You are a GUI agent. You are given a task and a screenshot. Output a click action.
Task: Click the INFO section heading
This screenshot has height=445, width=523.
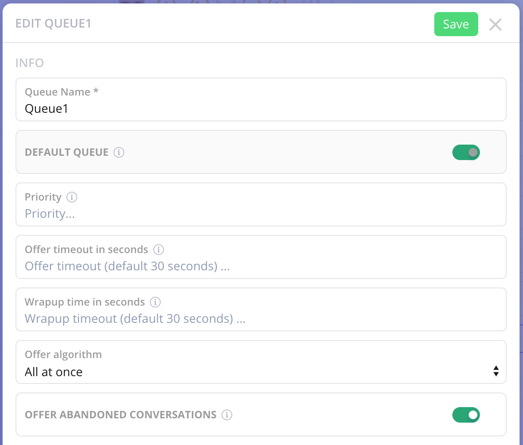(x=30, y=63)
